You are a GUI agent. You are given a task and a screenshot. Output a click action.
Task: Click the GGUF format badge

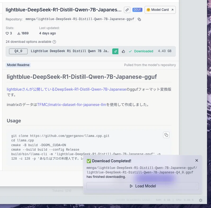pyautogui.click(x=137, y=10)
